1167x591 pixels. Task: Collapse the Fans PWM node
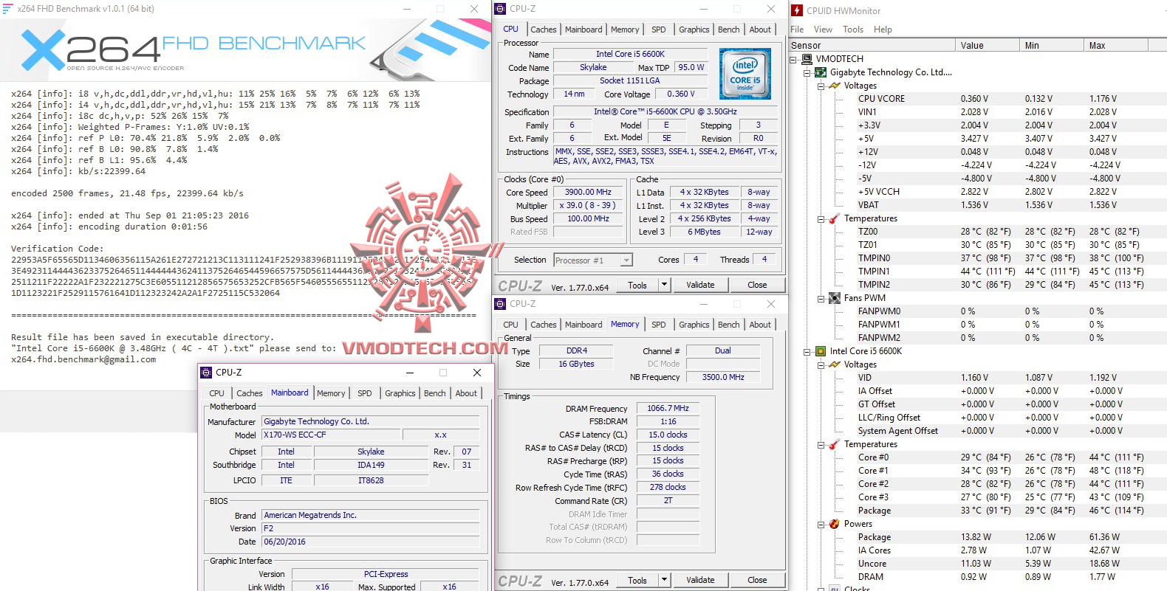point(821,299)
